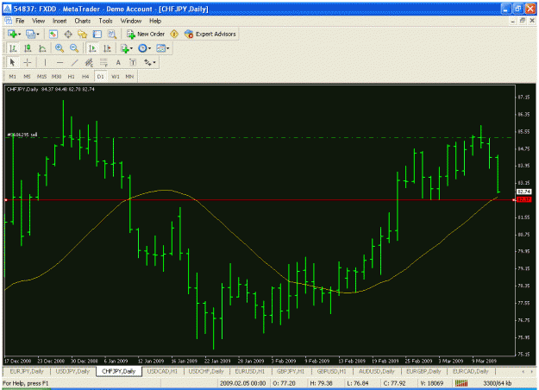Switch to AUDUSD,Daily chart tab
This screenshot has height=390, width=539.
(376, 371)
